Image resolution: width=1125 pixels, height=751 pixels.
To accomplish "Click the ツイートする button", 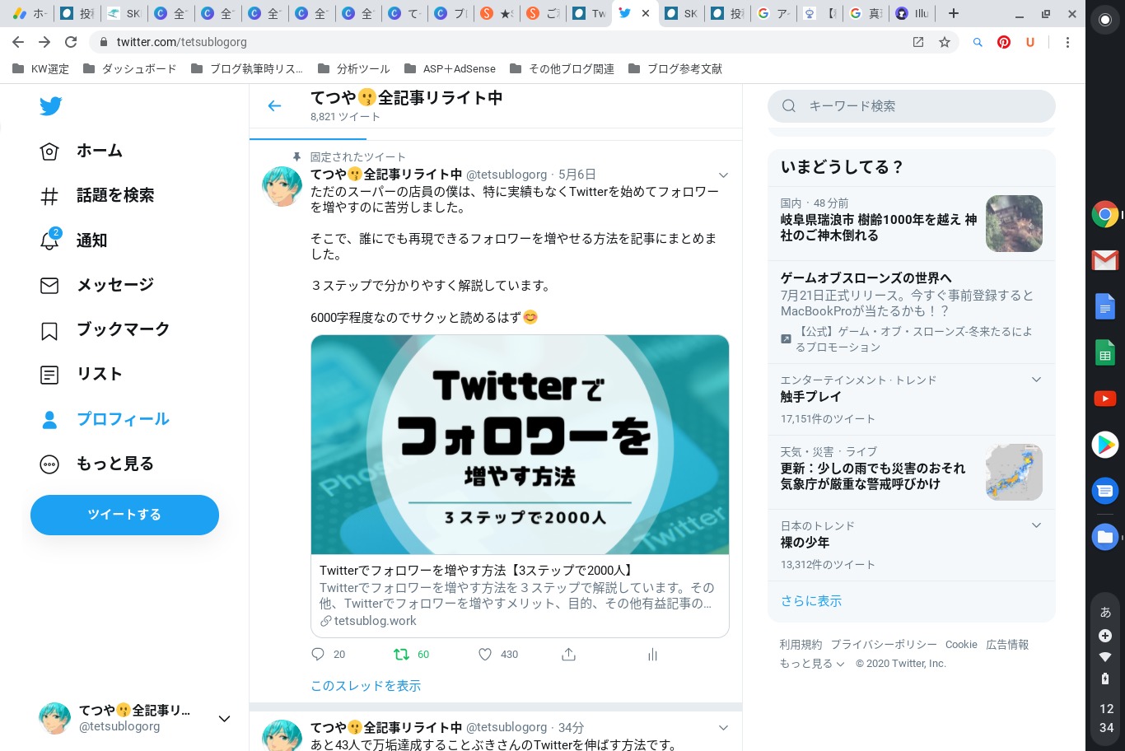I will click(x=124, y=515).
